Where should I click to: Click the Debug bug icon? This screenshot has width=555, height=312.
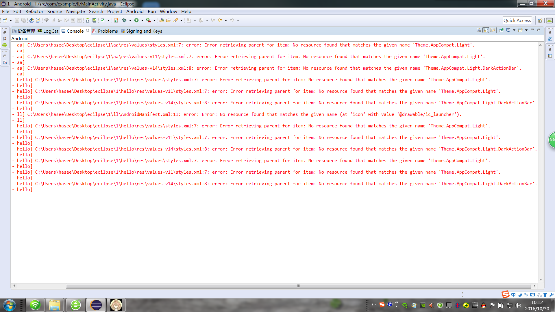coord(125,20)
